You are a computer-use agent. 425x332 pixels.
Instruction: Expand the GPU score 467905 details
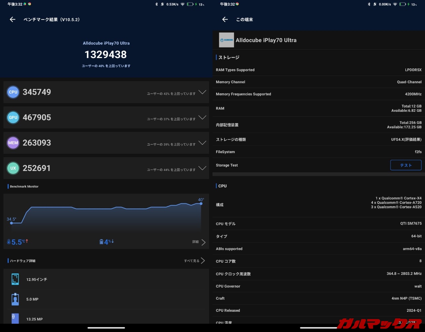click(x=202, y=117)
